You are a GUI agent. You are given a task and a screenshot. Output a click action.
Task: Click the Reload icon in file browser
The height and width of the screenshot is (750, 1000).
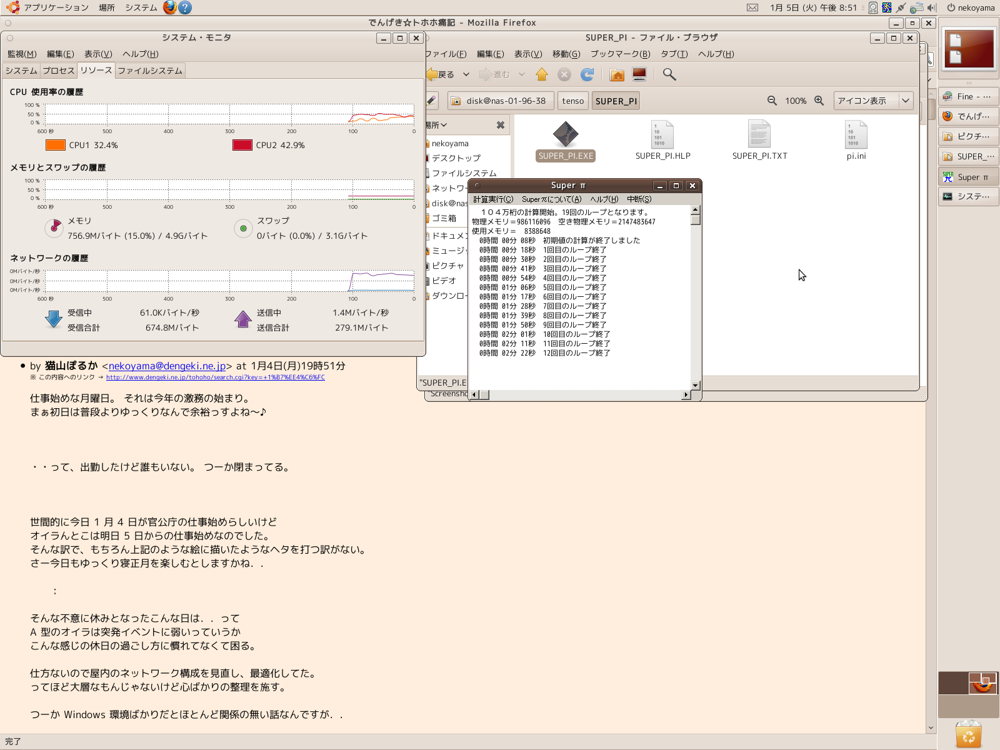[587, 75]
